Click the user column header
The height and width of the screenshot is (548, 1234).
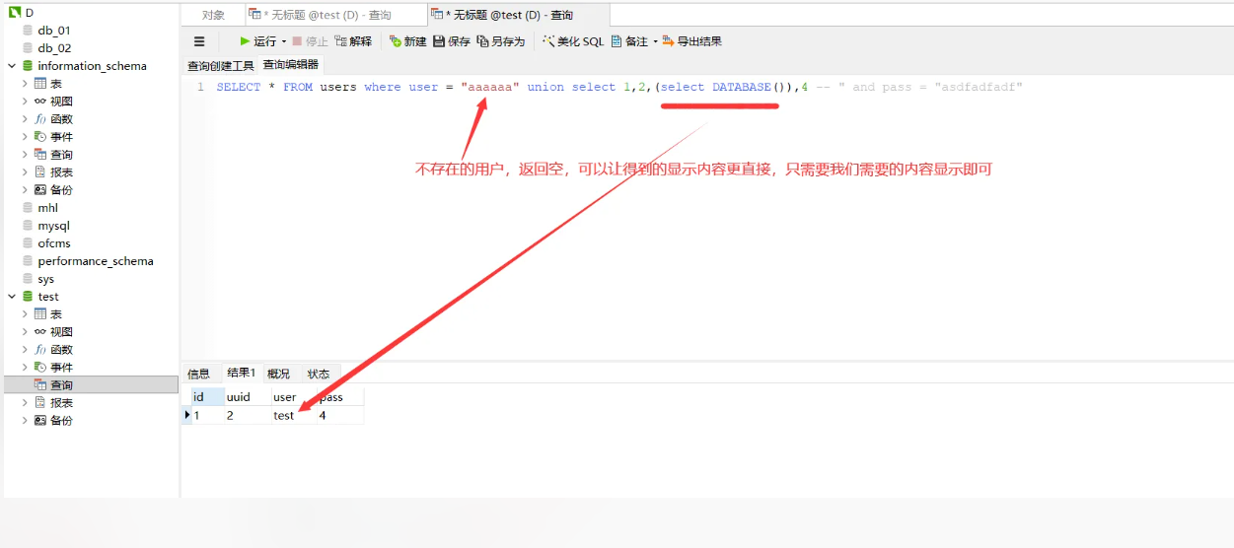click(x=293, y=397)
